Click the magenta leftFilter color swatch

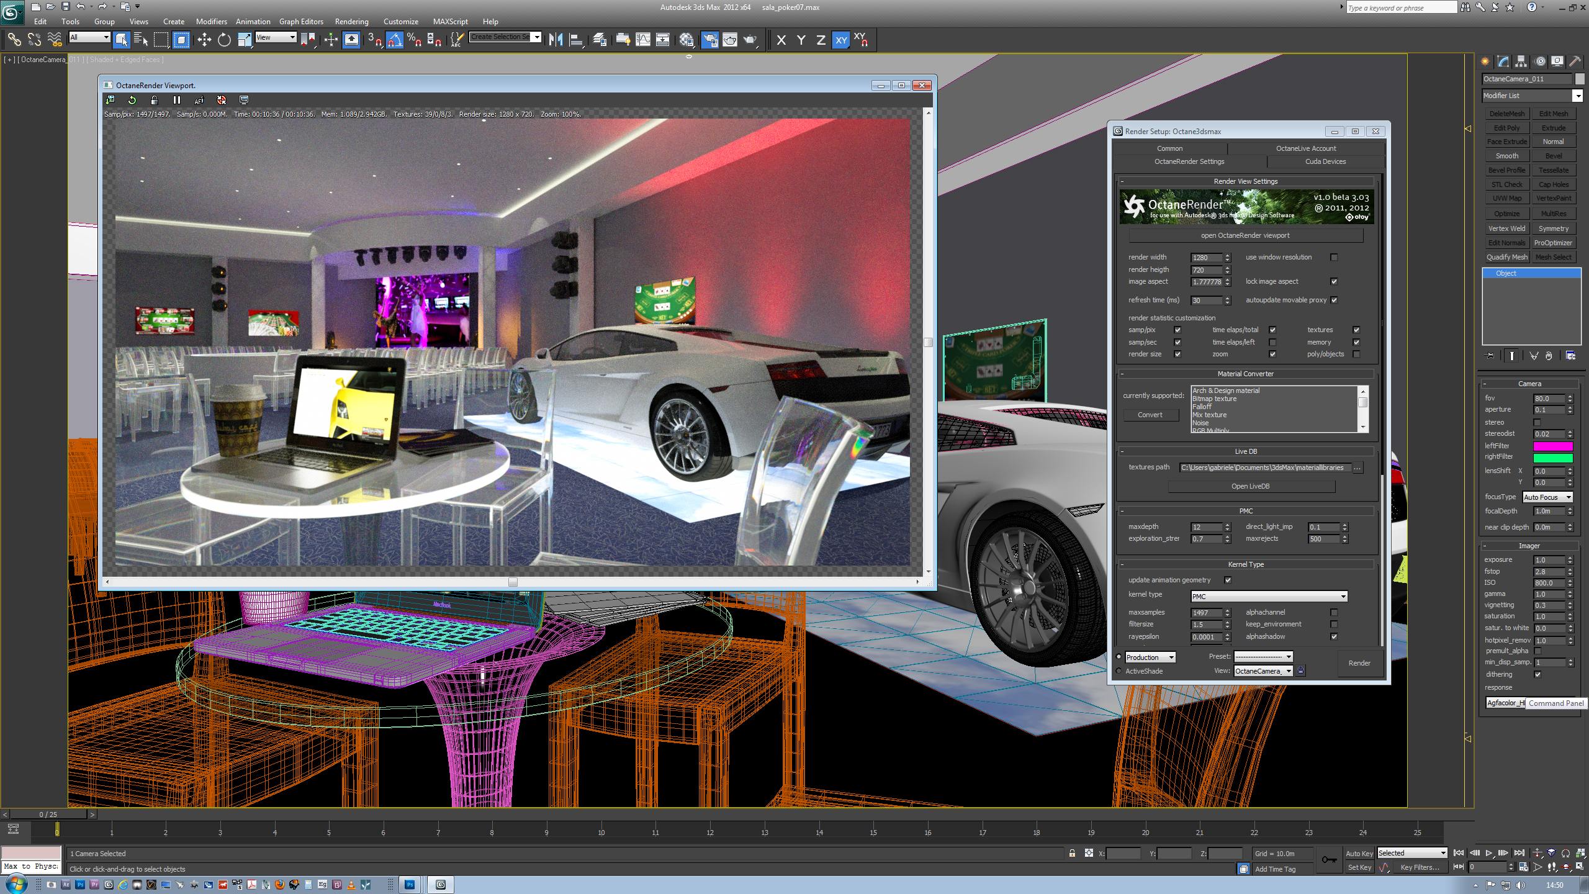pyautogui.click(x=1553, y=446)
